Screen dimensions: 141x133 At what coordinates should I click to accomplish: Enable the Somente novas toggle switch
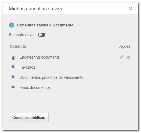[41, 35]
